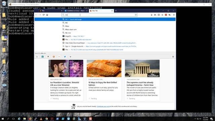Open search settings gear icon
This screenshot has height=121, width=215.
[x=173, y=57]
